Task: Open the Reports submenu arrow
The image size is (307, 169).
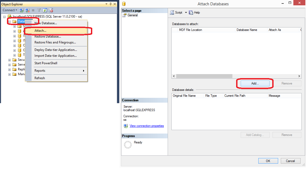Action: pos(84,71)
